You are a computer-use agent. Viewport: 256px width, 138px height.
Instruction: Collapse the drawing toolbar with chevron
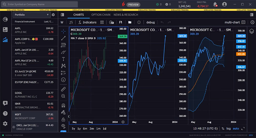(x=69, y=116)
